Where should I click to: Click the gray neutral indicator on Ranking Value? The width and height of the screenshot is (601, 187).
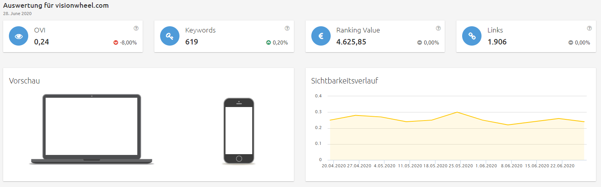pyautogui.click(x=420, y=42)
